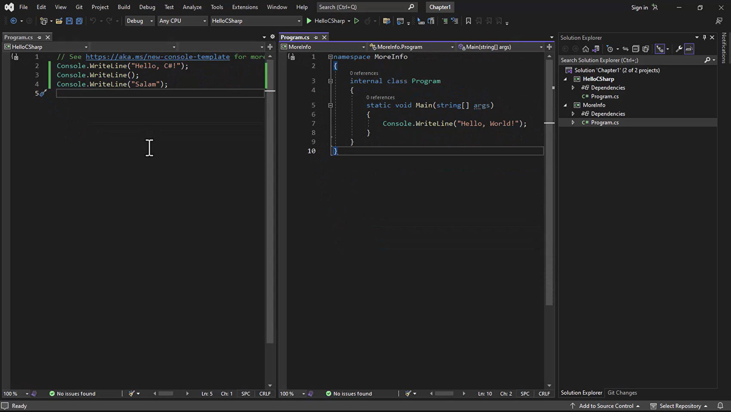
Task: Open the File menu
Action: pyautogui.click(x=23, y=7)
